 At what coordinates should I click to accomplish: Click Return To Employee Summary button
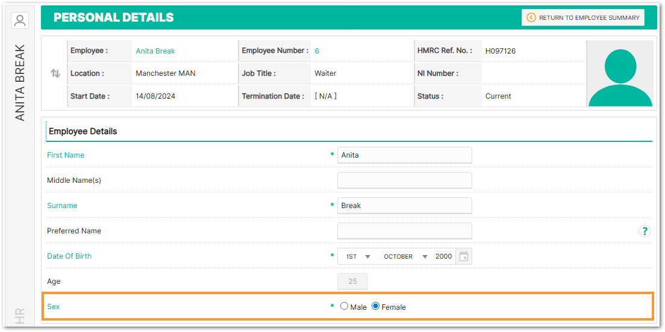click(x=582, y=17)
